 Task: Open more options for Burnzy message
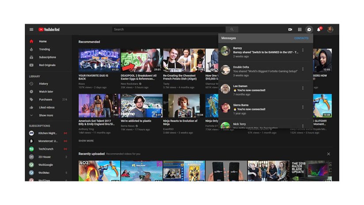point(303,50)
